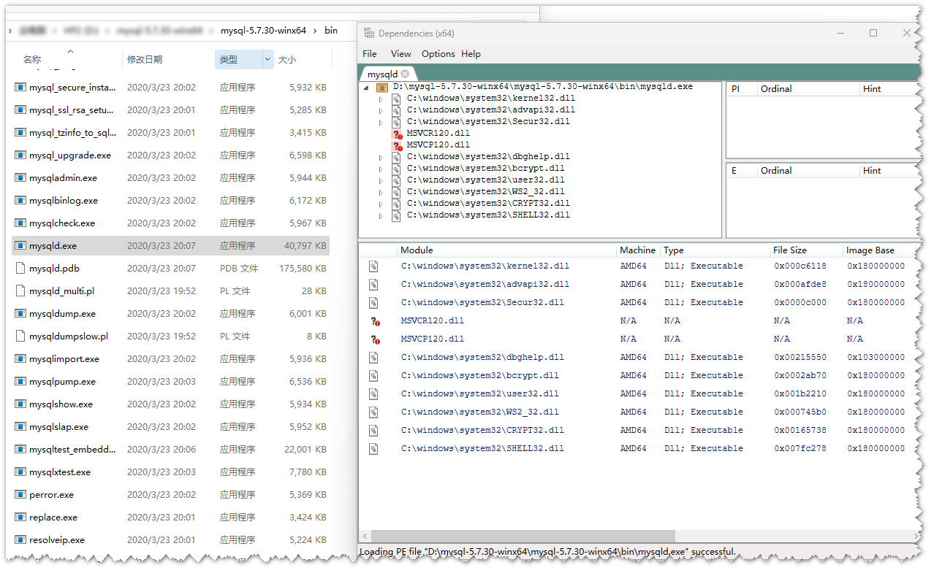Sort Explorer by 名称 column header

coord(32,60)
